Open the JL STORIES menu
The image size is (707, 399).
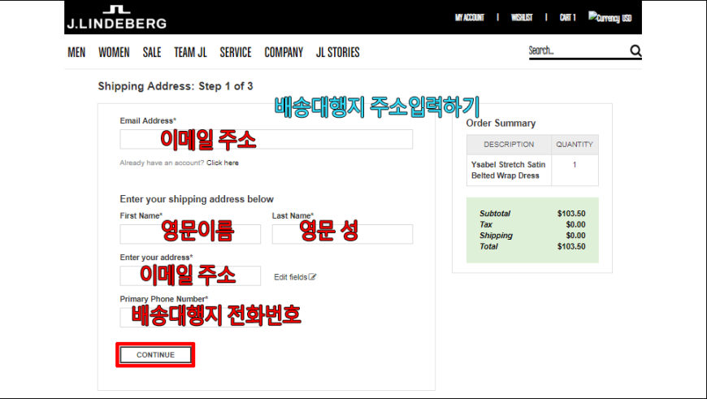click(338, 52)
